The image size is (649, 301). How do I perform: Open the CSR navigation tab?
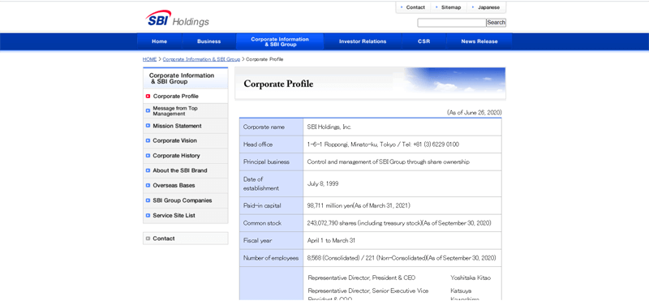coord(423,41)
